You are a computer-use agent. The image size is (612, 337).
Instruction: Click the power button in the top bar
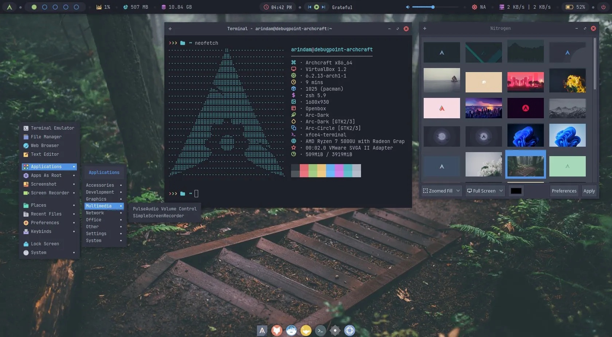(x=603, y=7)
